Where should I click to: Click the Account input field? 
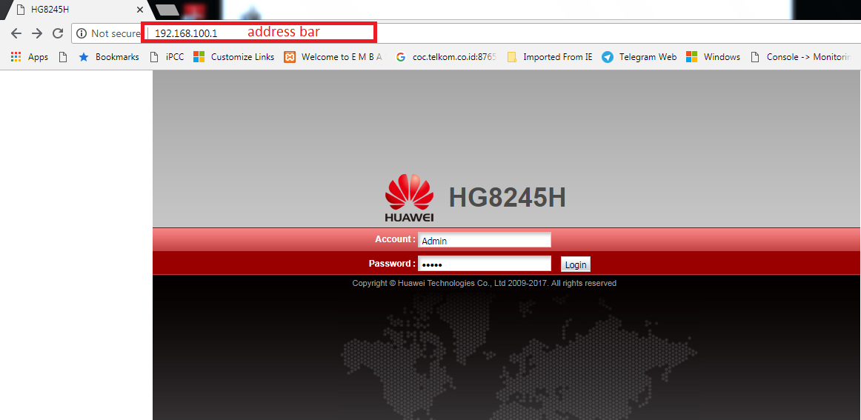485,240
